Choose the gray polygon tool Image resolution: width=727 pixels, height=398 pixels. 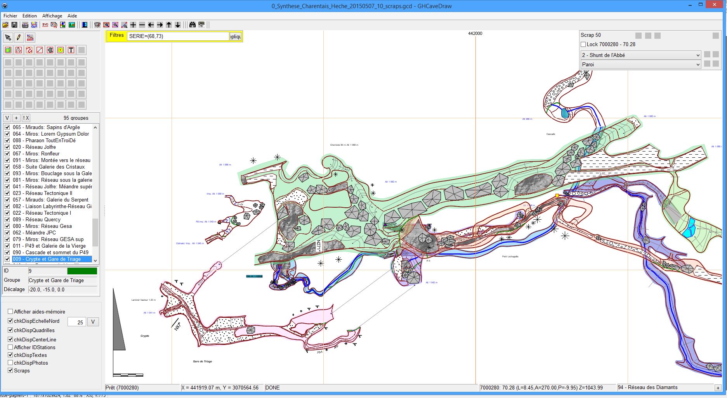point(50,50)
